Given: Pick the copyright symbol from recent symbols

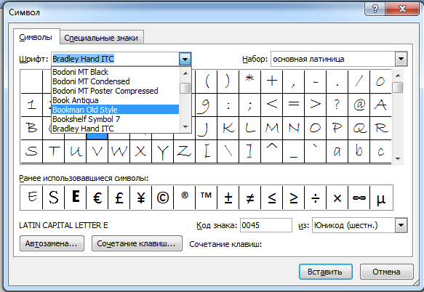Looking at the screenshot, I should pyautogui.click(x=162, y=198).
